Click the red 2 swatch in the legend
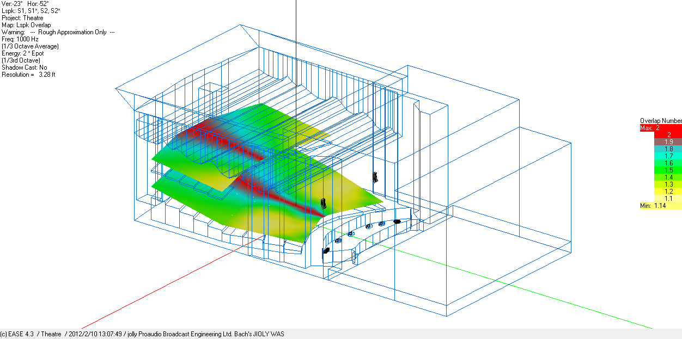The image size is (682, 339). point(661,134)
